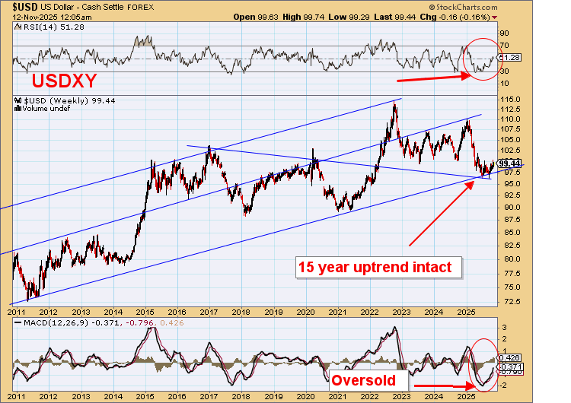Click the 2015 label on the bottom time axis
Image resolution: width=571 pixels, height=403 pixels.
point(145,311)
